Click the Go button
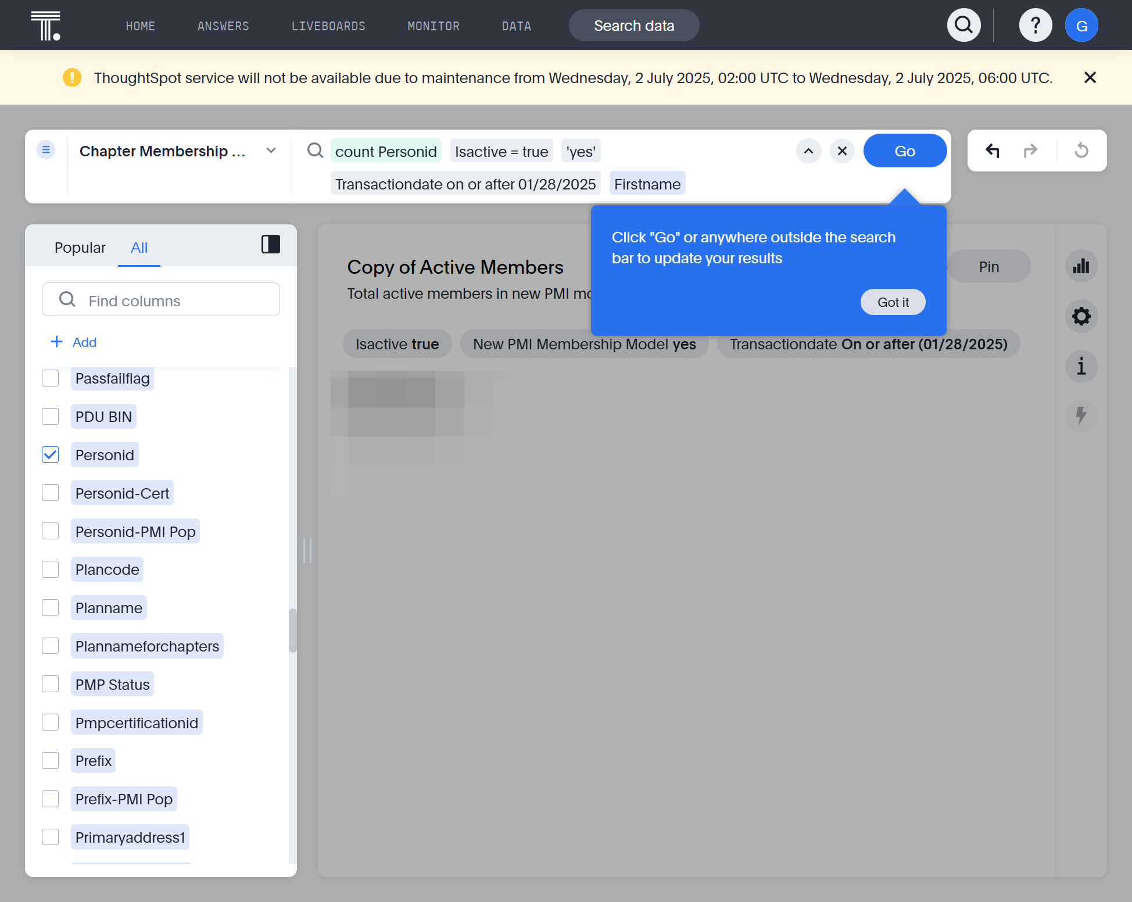Screen dimensions: 1132x902 point(905,151)
